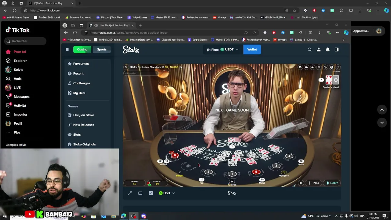Show more bookmarks chevron in Stake window
Viewport: 391px width, 220px height.
(x=343, y=40)
